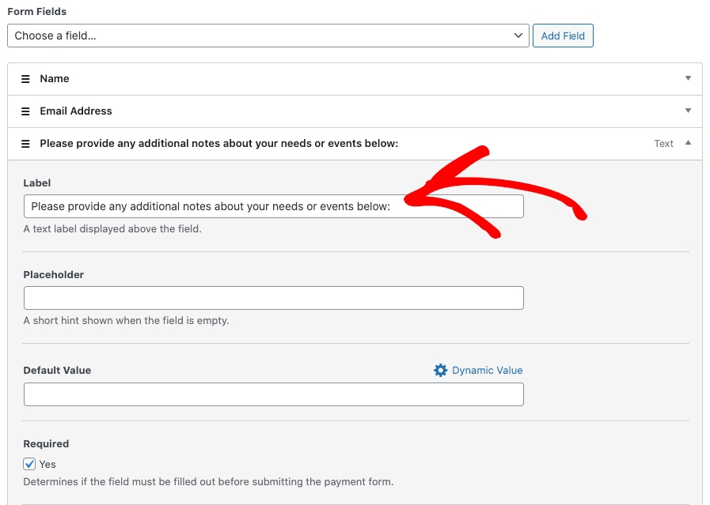This screenshot has height=505, width=710.
Task: Click the drag handle beside Email Address
Action: click(25, 111)
